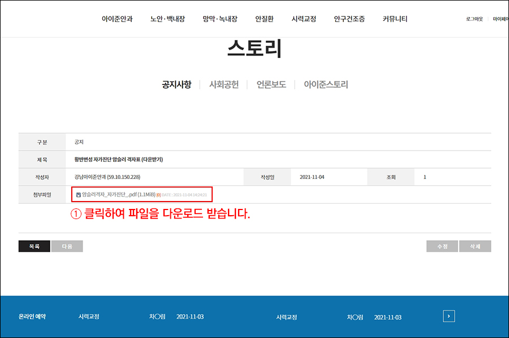Viewport: 509px width, 338px height.
Task: Select the 아이준스토리 tab
Action: (x=326, y=84)
